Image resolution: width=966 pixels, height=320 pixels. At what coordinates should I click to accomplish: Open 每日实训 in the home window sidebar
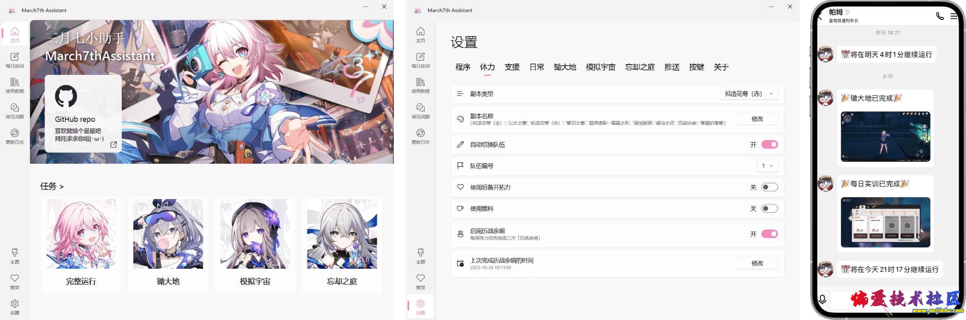pos(15,60)
